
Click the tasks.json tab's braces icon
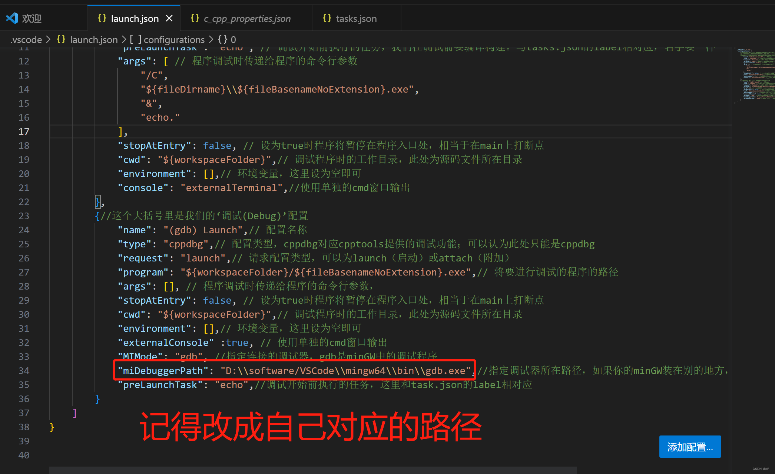pyautogui.click(x=327, y=18)
